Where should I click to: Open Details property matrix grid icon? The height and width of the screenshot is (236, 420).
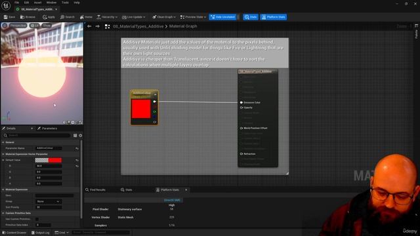75,136
